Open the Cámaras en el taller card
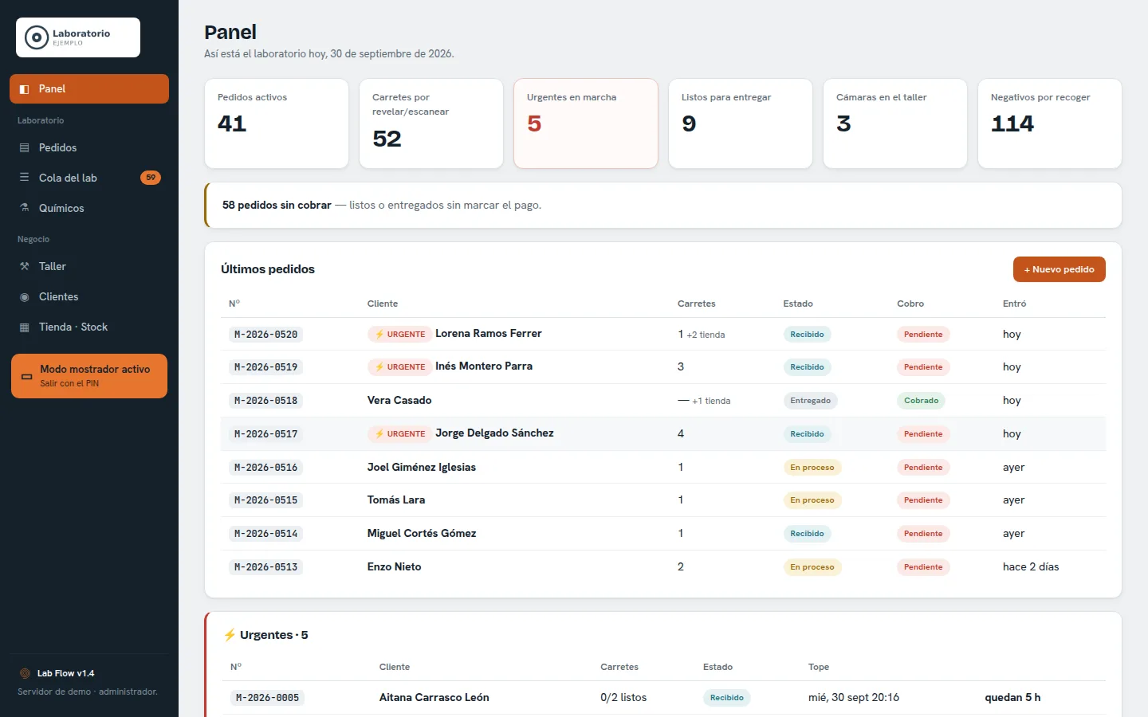 click(895, 123)
